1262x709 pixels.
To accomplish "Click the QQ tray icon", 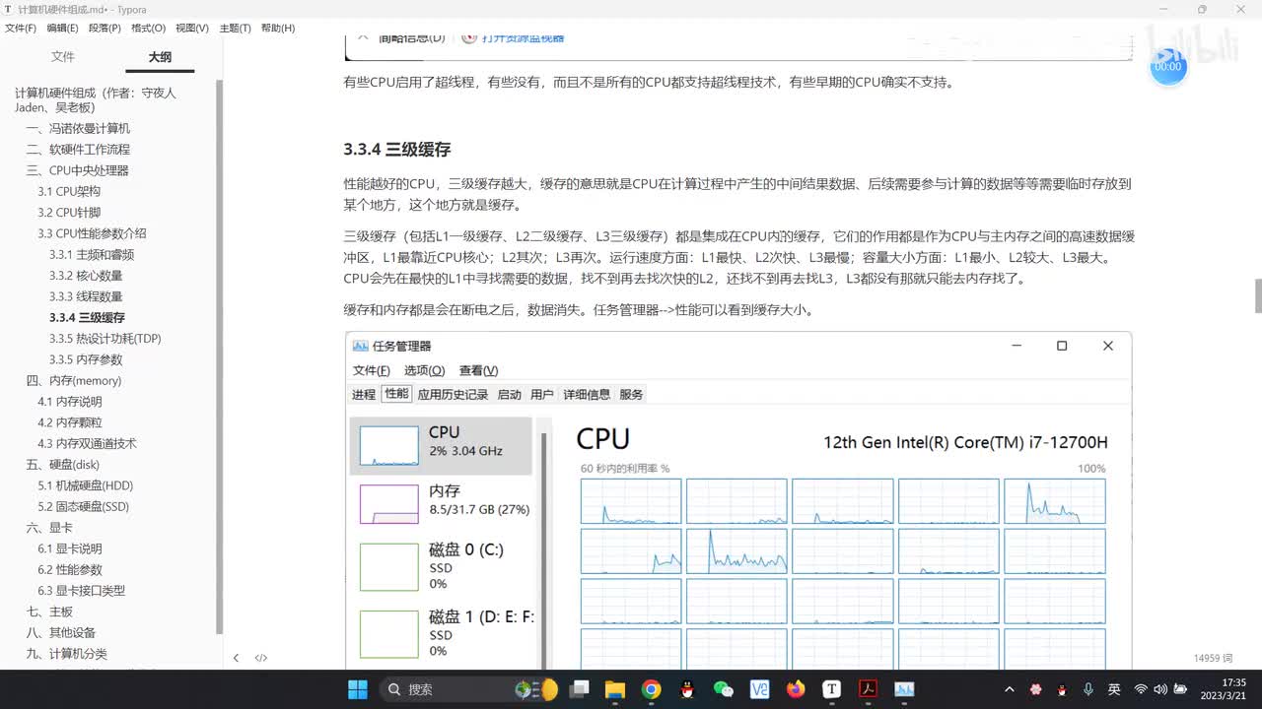I will coord(1062,689).
